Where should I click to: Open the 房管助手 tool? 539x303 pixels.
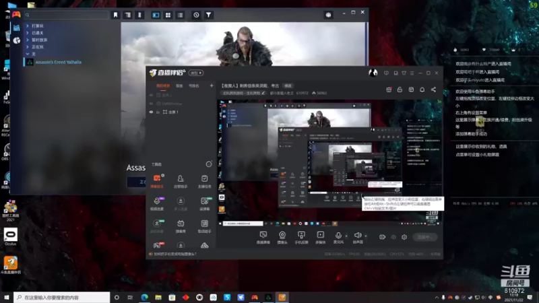point(181,181)
